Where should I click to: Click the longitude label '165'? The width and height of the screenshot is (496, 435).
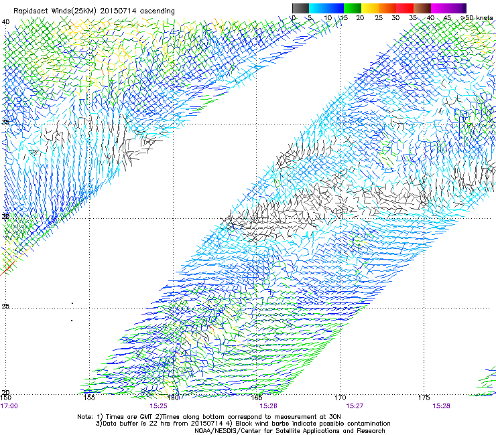(257, 398)
